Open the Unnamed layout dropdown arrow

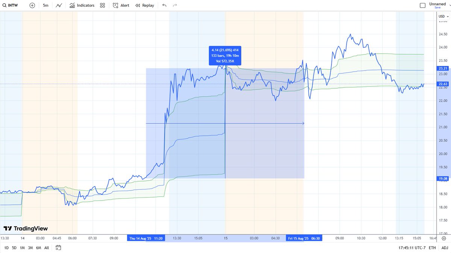[x=449, y=5]
